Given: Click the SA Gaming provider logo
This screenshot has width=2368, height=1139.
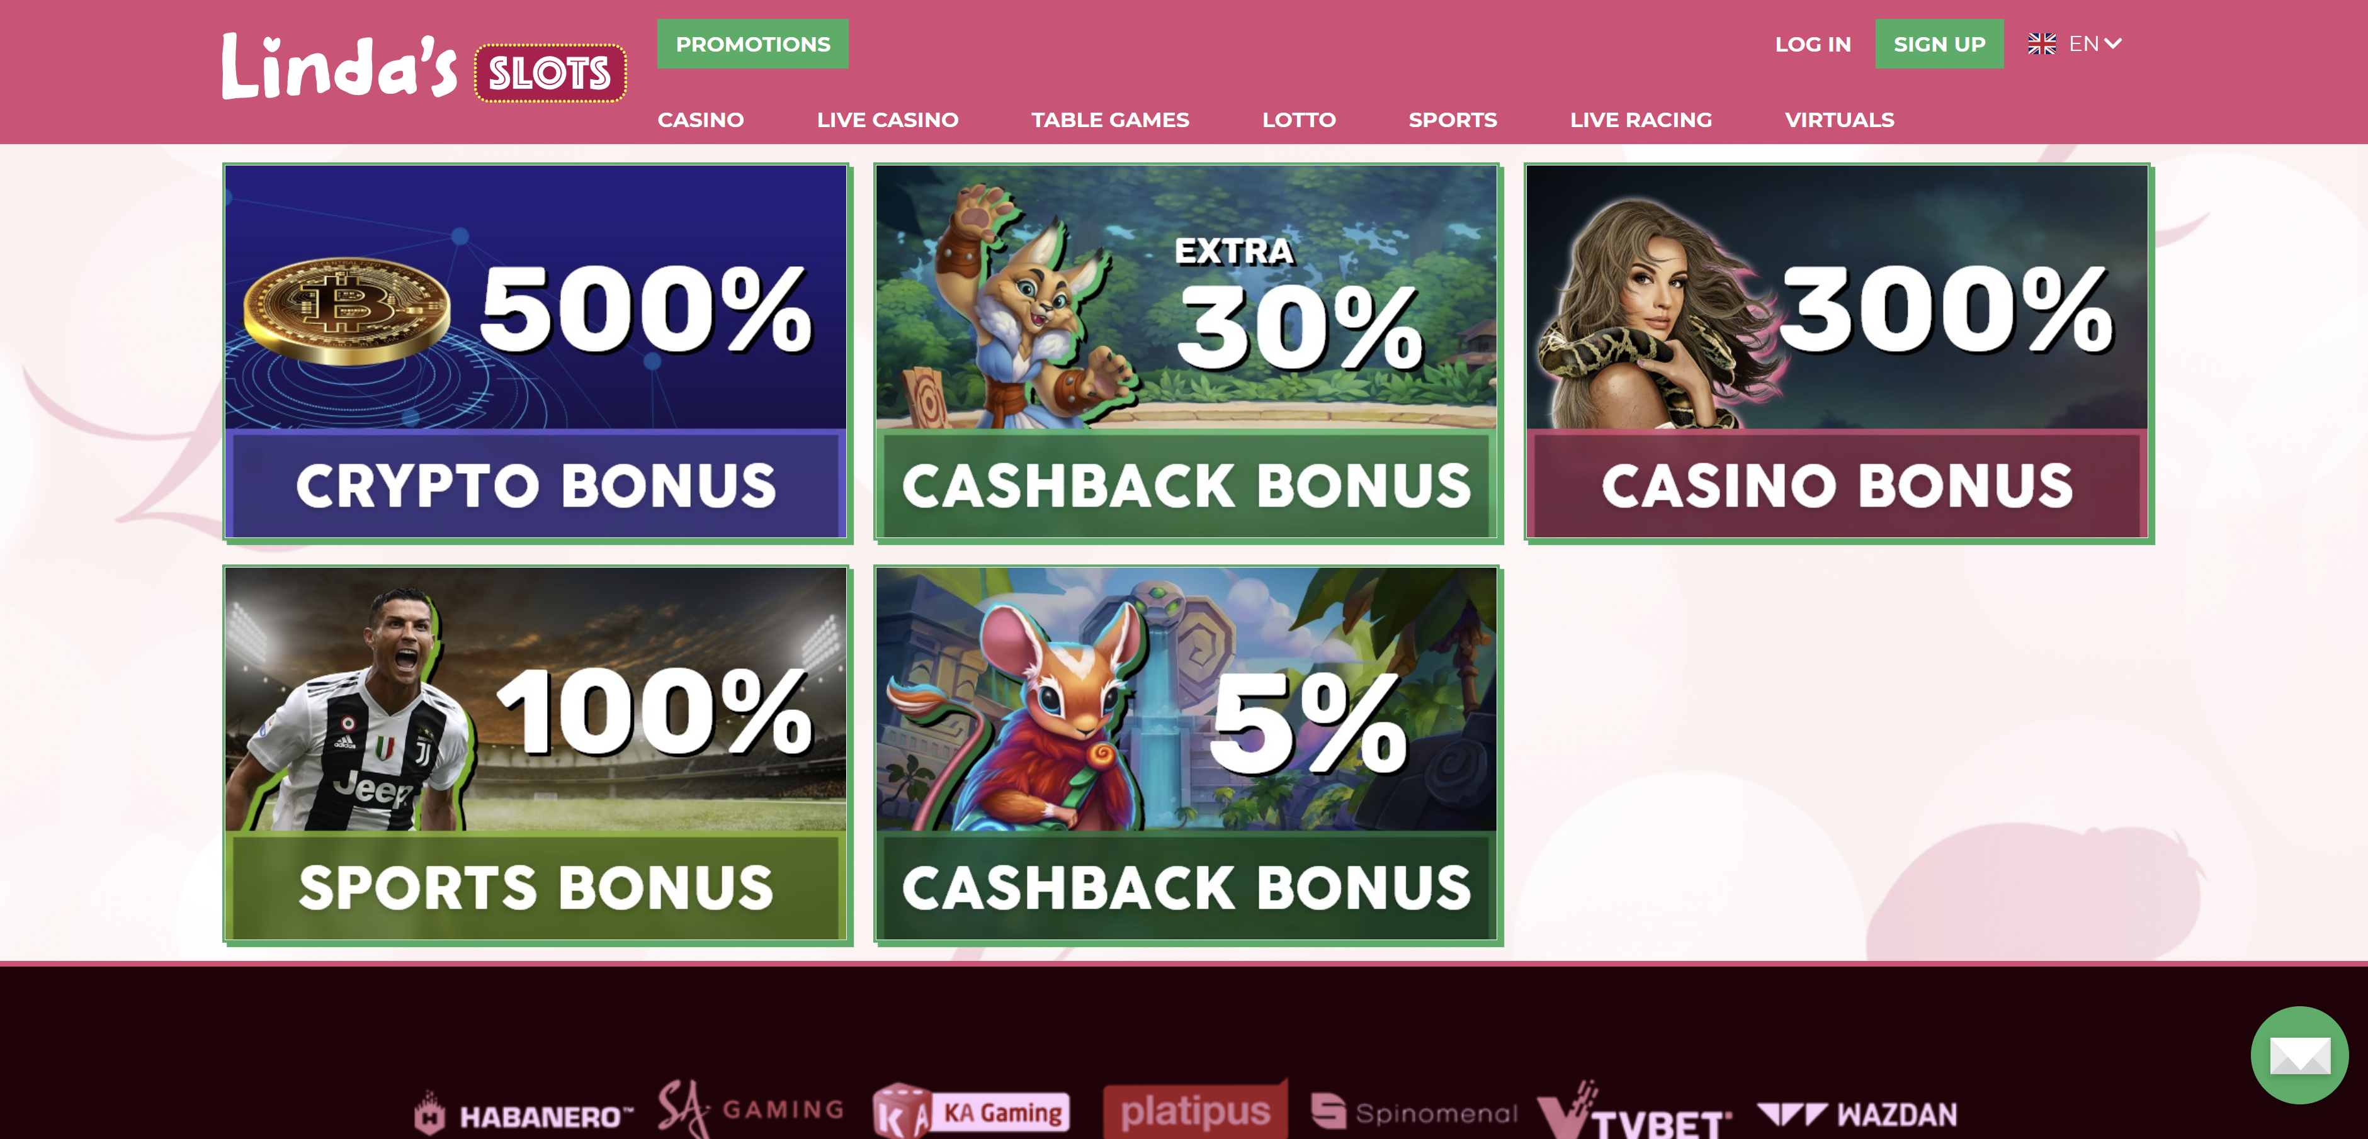Looking at the screenshot, I should (751, 1109).
